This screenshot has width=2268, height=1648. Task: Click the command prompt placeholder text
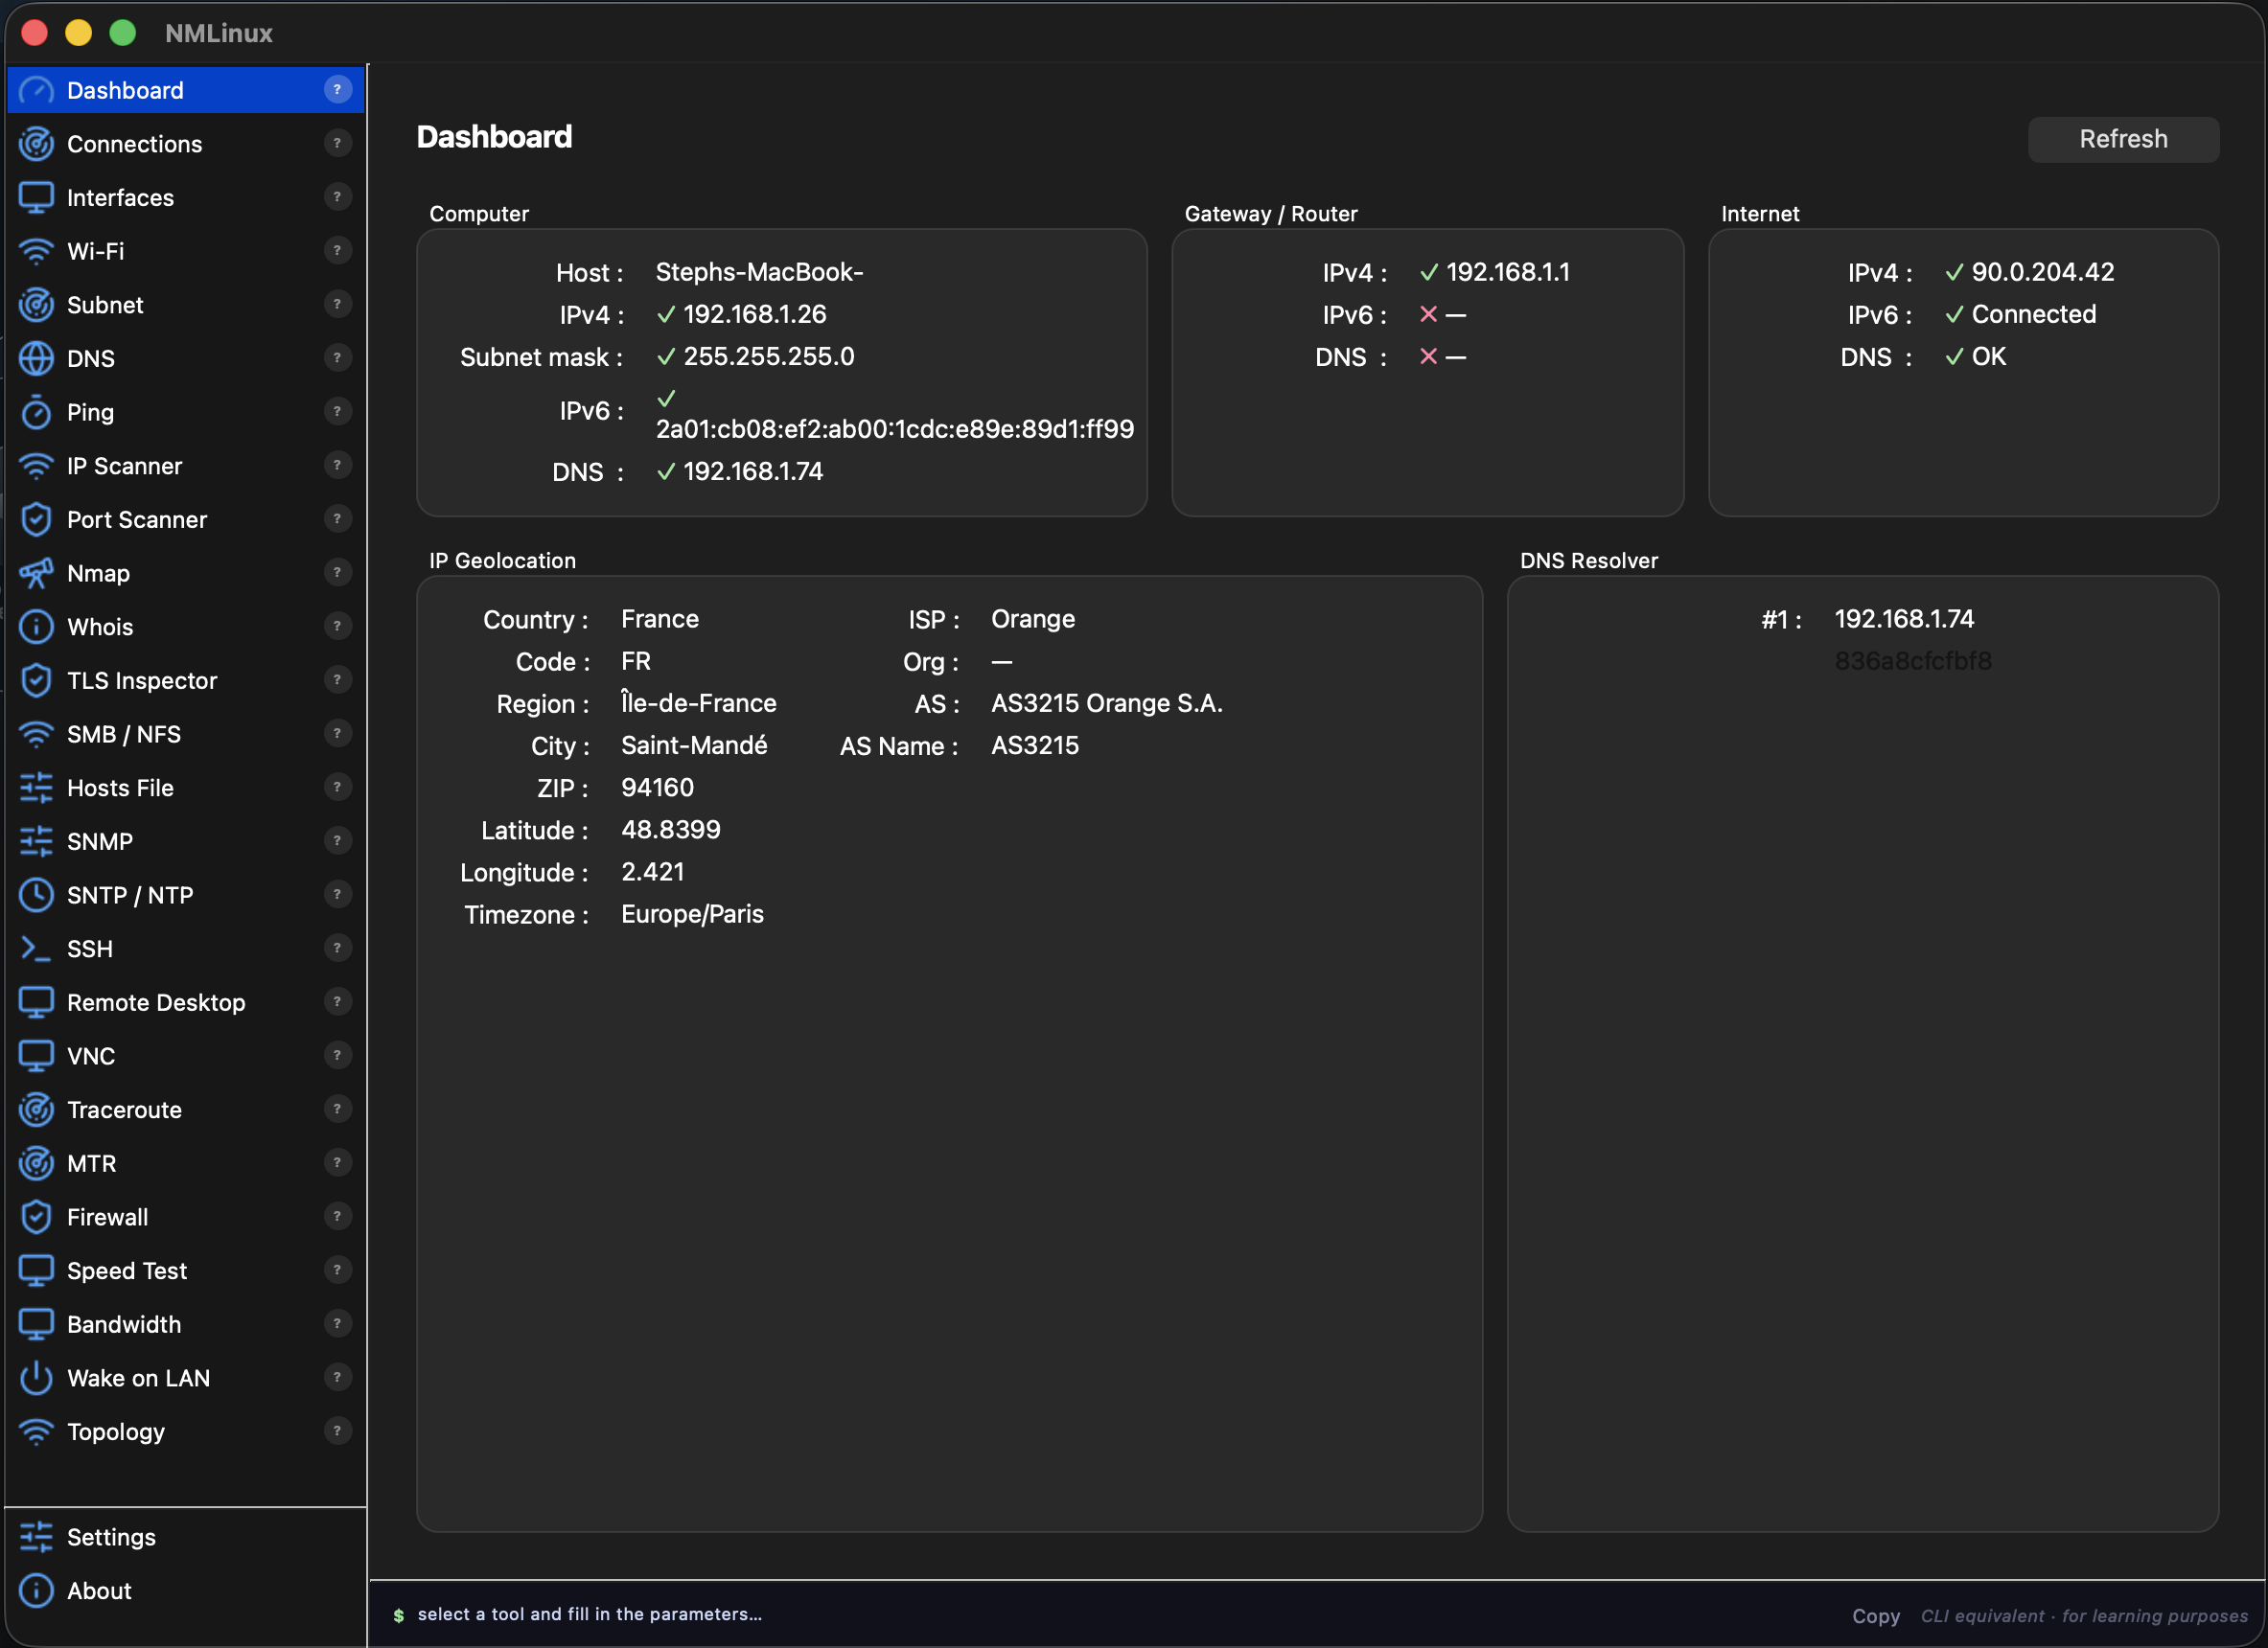(589, 1615)
